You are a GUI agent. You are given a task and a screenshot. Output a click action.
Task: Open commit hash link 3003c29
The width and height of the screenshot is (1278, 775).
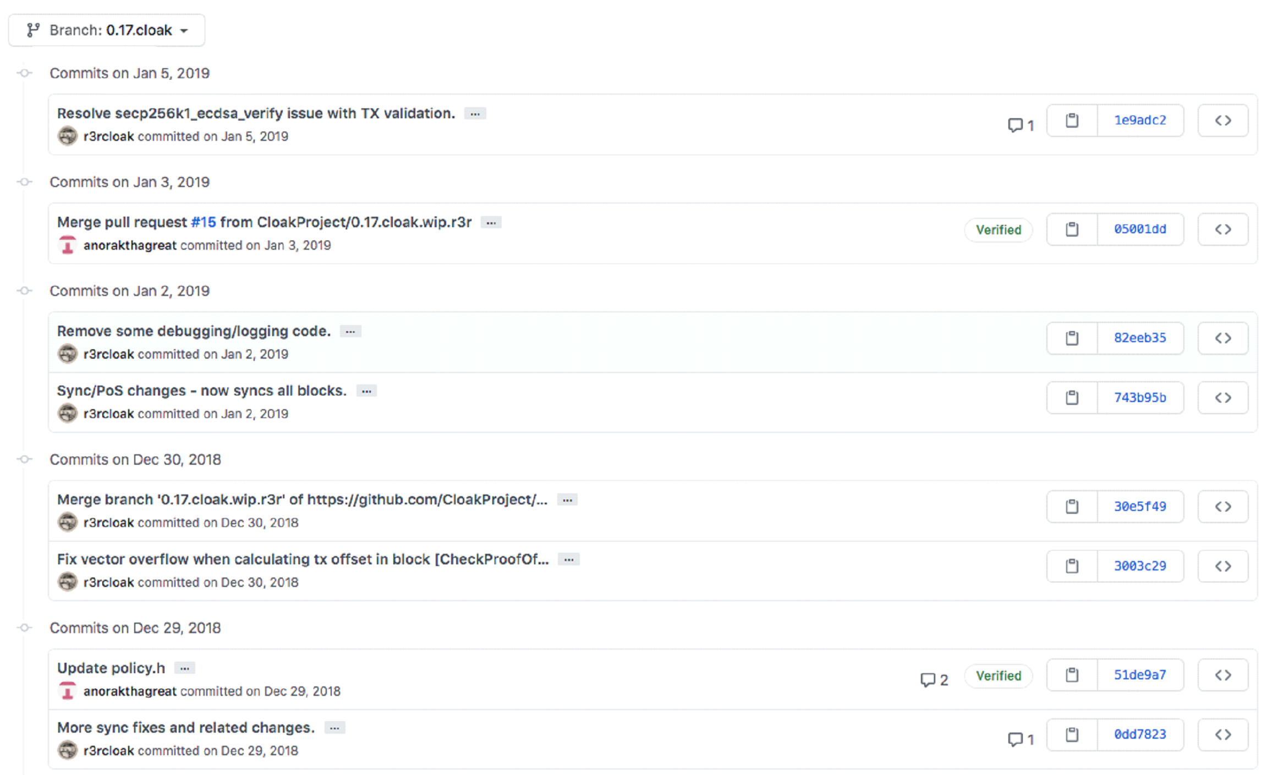1140,566
